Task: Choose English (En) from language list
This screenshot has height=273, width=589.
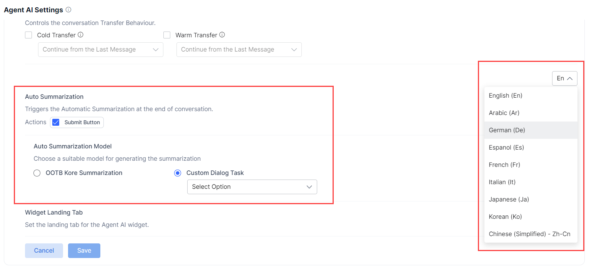Action: click(505, 95)
